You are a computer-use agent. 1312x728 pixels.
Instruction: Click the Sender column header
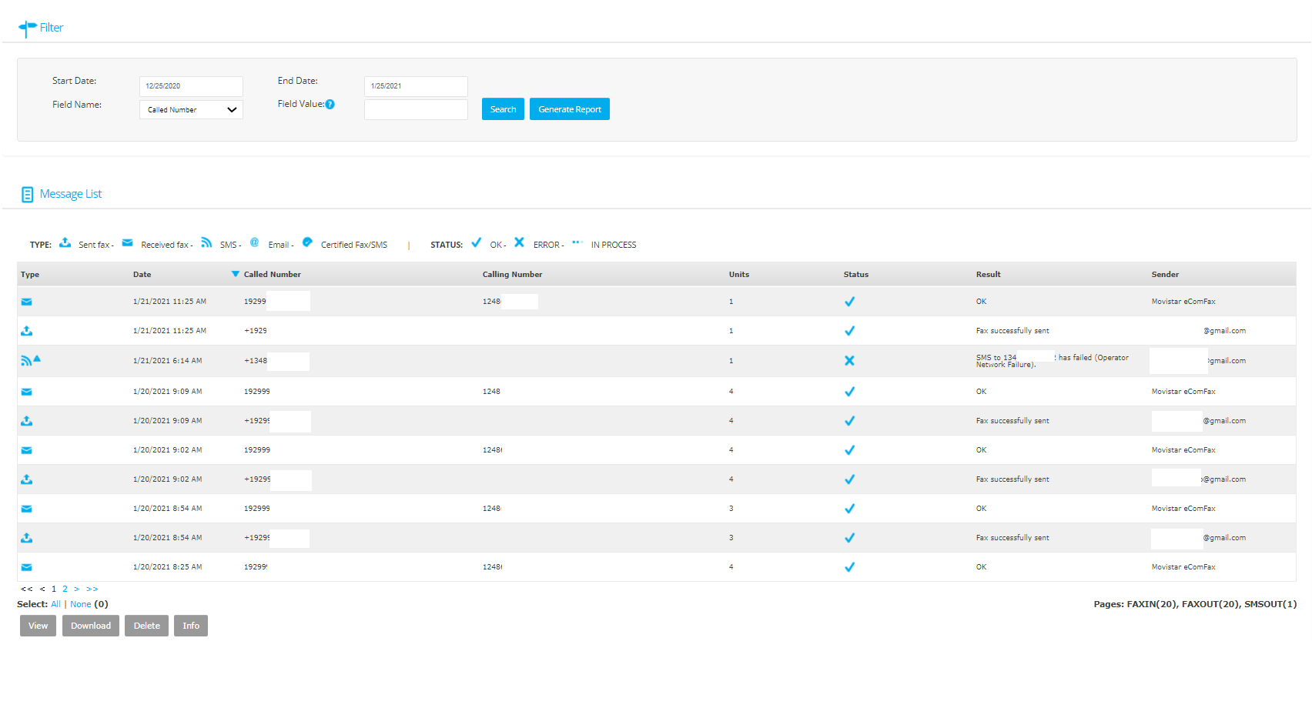tap(1165, 275)
